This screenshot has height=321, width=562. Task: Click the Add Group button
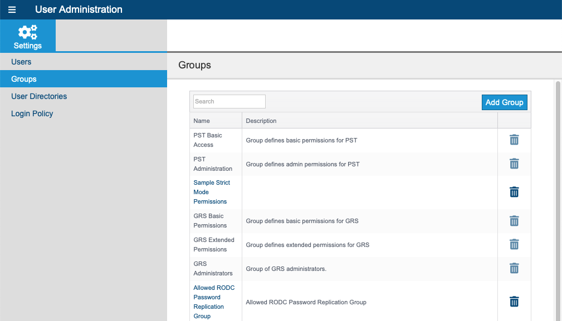pos(504,102)
